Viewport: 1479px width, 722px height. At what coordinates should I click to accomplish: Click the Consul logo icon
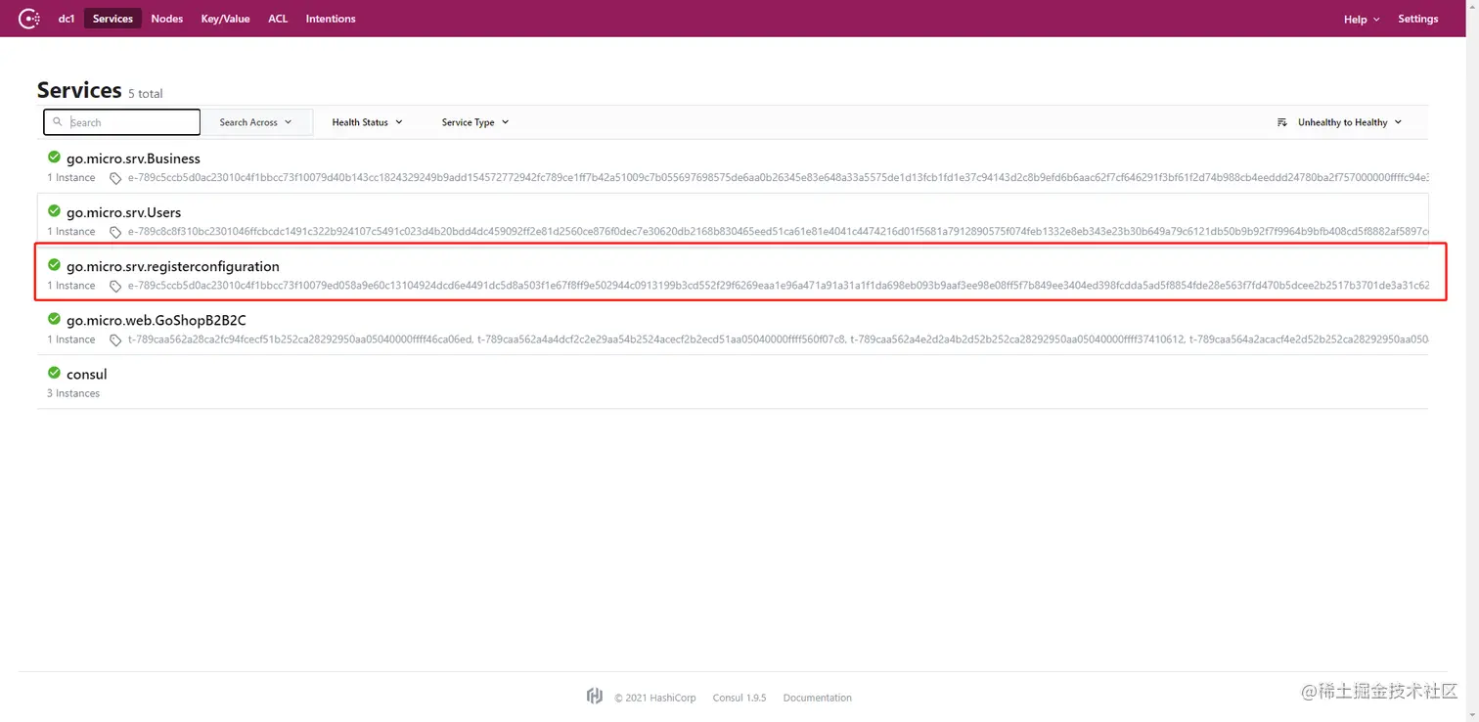[x=28, y=19]
